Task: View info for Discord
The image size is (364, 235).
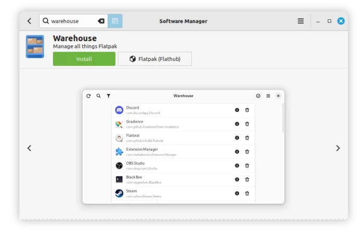Action: click(x=237, y=110)
